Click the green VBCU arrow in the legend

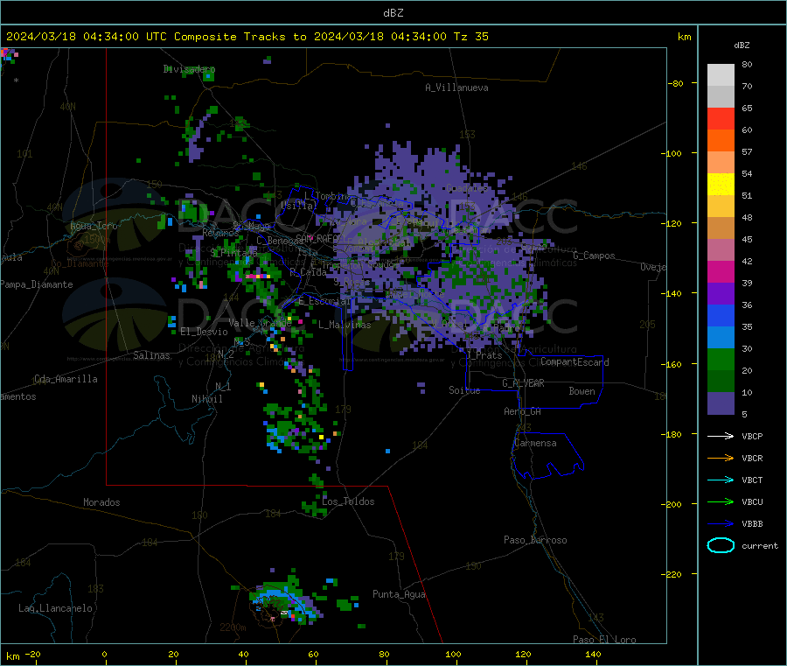[x=721, y=501]
